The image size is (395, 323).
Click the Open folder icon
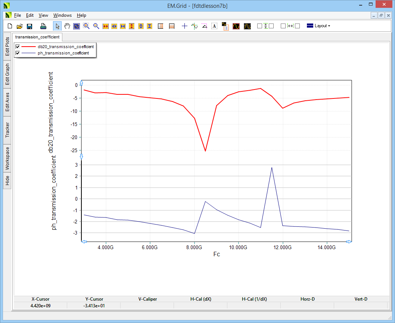coord(20,26)
